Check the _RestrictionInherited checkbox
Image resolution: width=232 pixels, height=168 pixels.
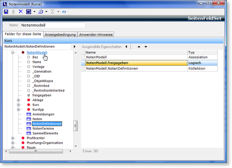[x=29, y=90]
